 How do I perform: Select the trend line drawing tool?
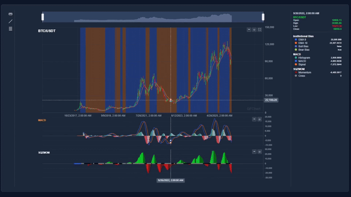[x=11, y=21]
